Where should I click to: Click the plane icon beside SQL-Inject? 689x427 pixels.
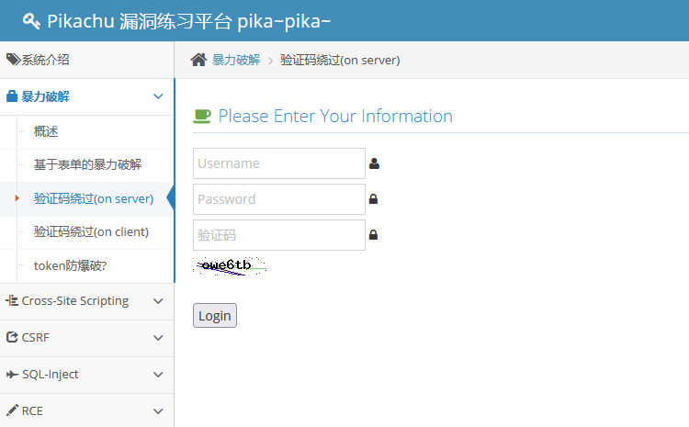[13, 374]
